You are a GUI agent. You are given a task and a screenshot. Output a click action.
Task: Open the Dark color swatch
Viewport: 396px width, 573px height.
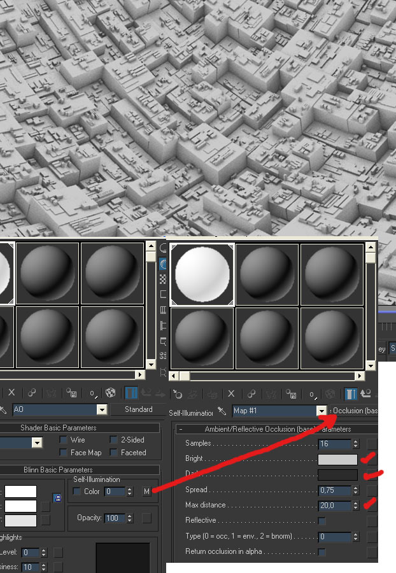click(x=337, y=475)
